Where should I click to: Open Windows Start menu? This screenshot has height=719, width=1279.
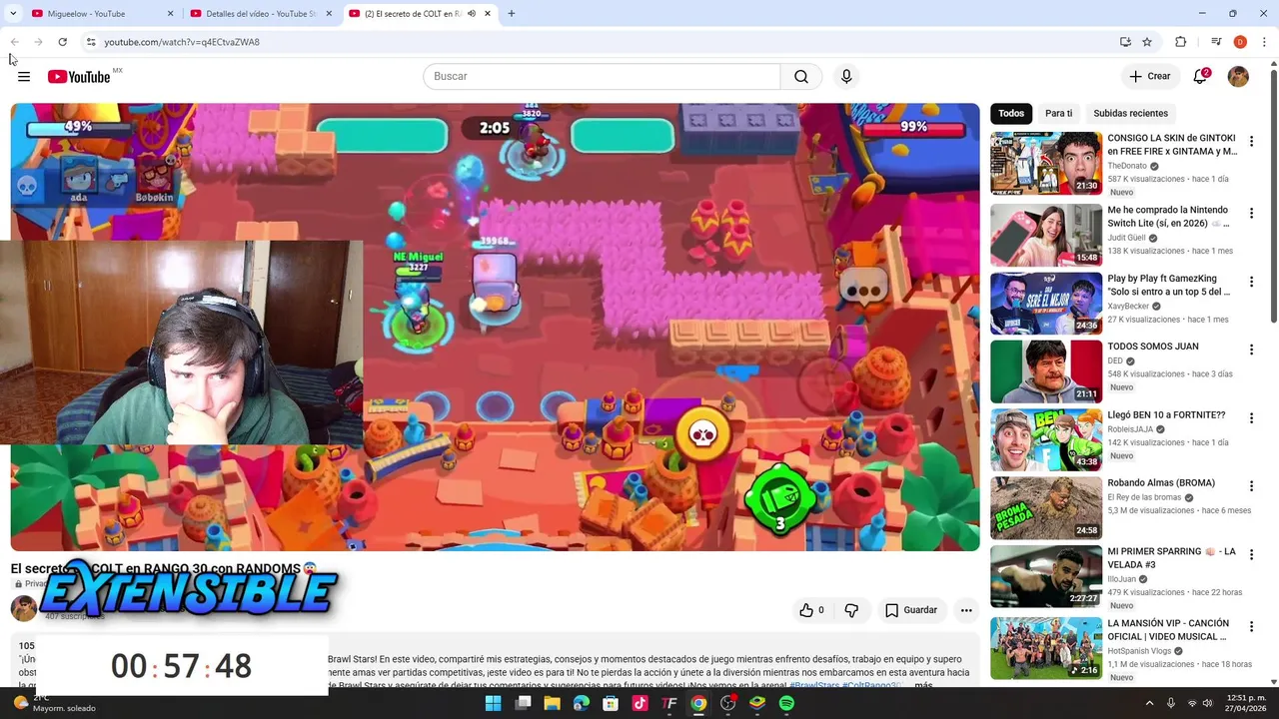pos(493,703)
